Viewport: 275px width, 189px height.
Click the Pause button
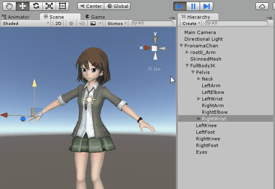tap(193, 7)
